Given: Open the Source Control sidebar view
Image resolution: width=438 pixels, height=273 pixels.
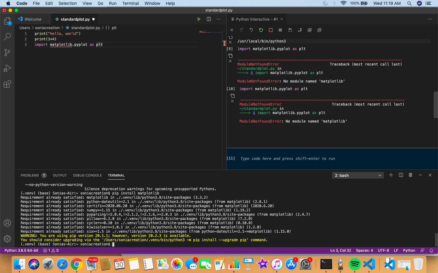Looking at the screenshot, I should tap(7, 52).
